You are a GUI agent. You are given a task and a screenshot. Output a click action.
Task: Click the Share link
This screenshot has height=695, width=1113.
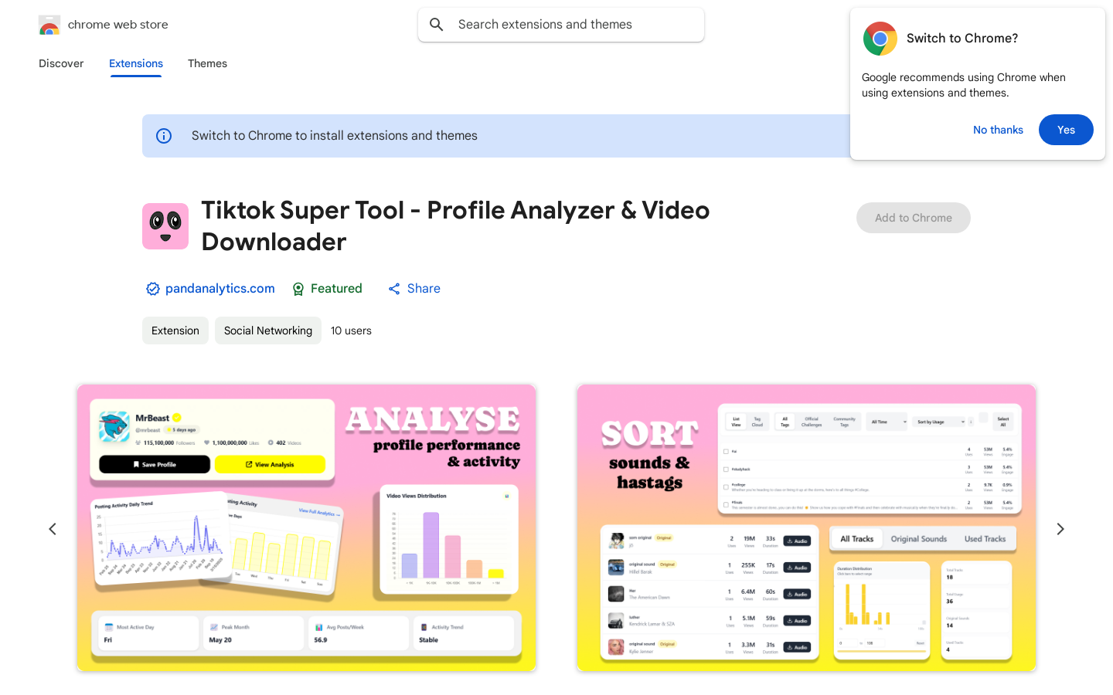click(x=414, y=288)
